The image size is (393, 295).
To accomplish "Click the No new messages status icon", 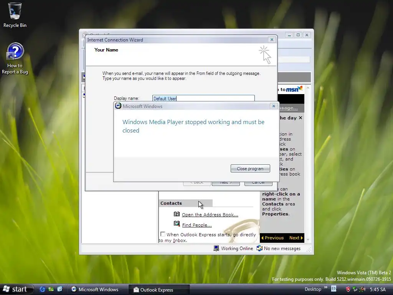I will point(259,248).
